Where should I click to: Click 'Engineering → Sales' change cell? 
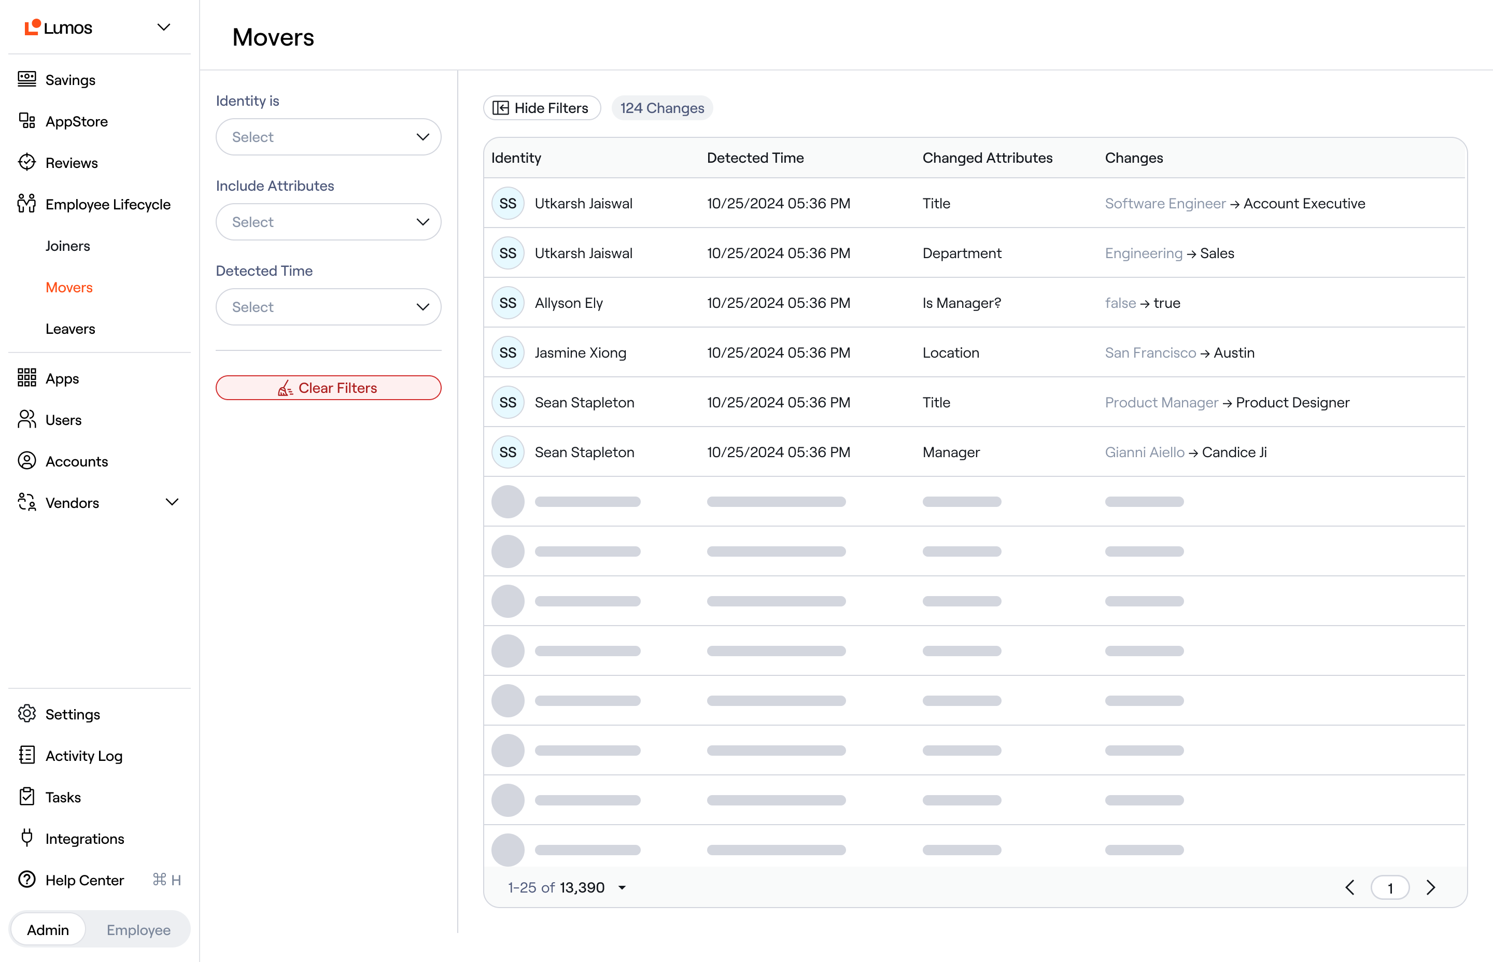pyautogui.click(x=1170, y=253)
